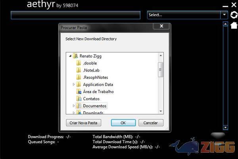This screenshot has width=238, height=159.
Task: Collapse the Renato Zigg root node
Action: click(x=70, y=56)
